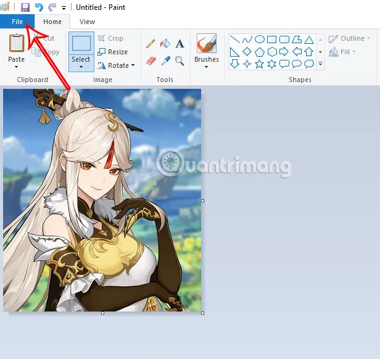Select the Fill with color bucket
Screen dimensions: 380x359
click(x=165, y=43)
